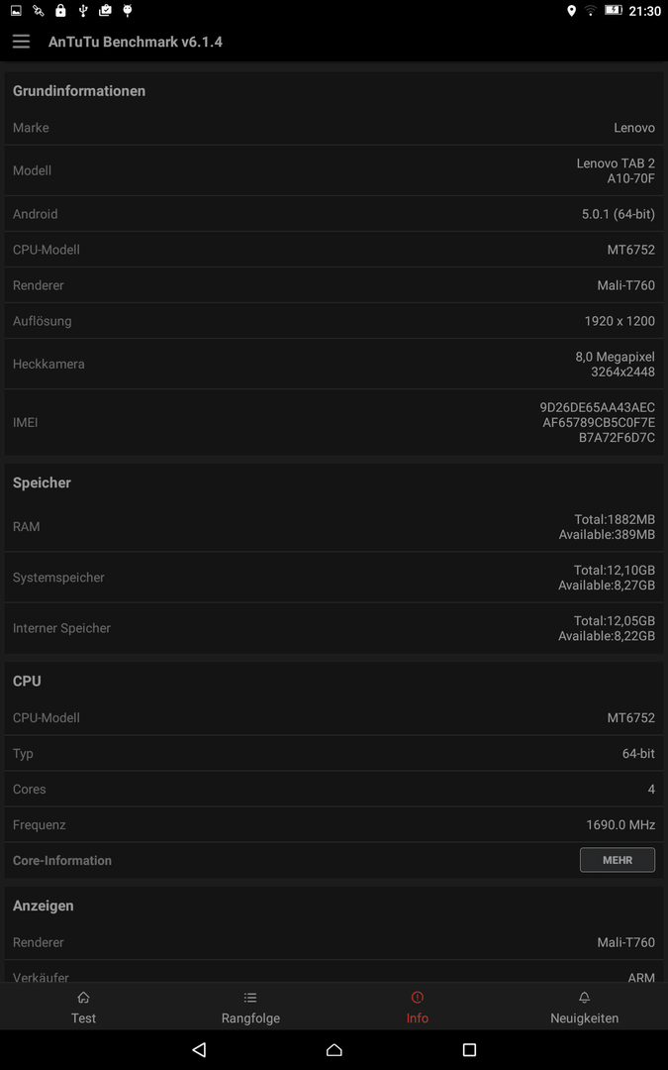This screenshot has width=668, height=1070.
Task: Tap the Frequenz 1690.0 MHz row
Action: [334, 824]
